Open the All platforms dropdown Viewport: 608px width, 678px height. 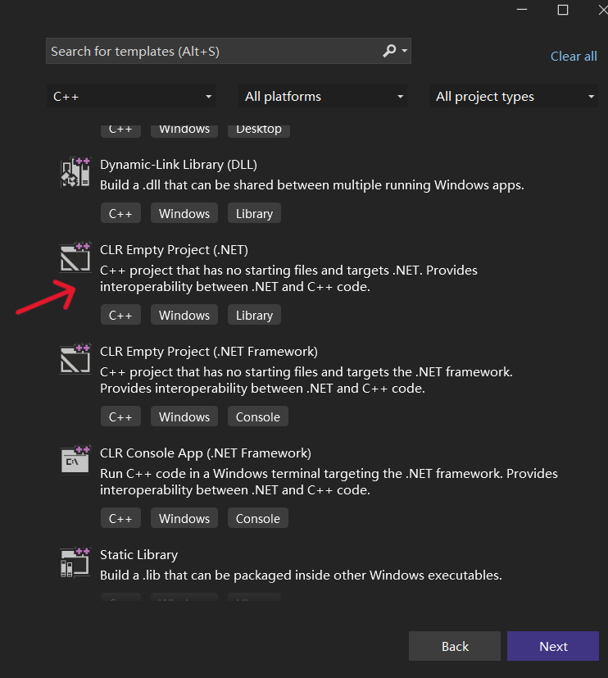point(322,96)
